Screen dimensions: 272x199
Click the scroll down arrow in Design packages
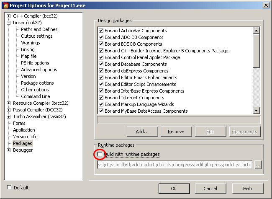(x=256, y=110)
